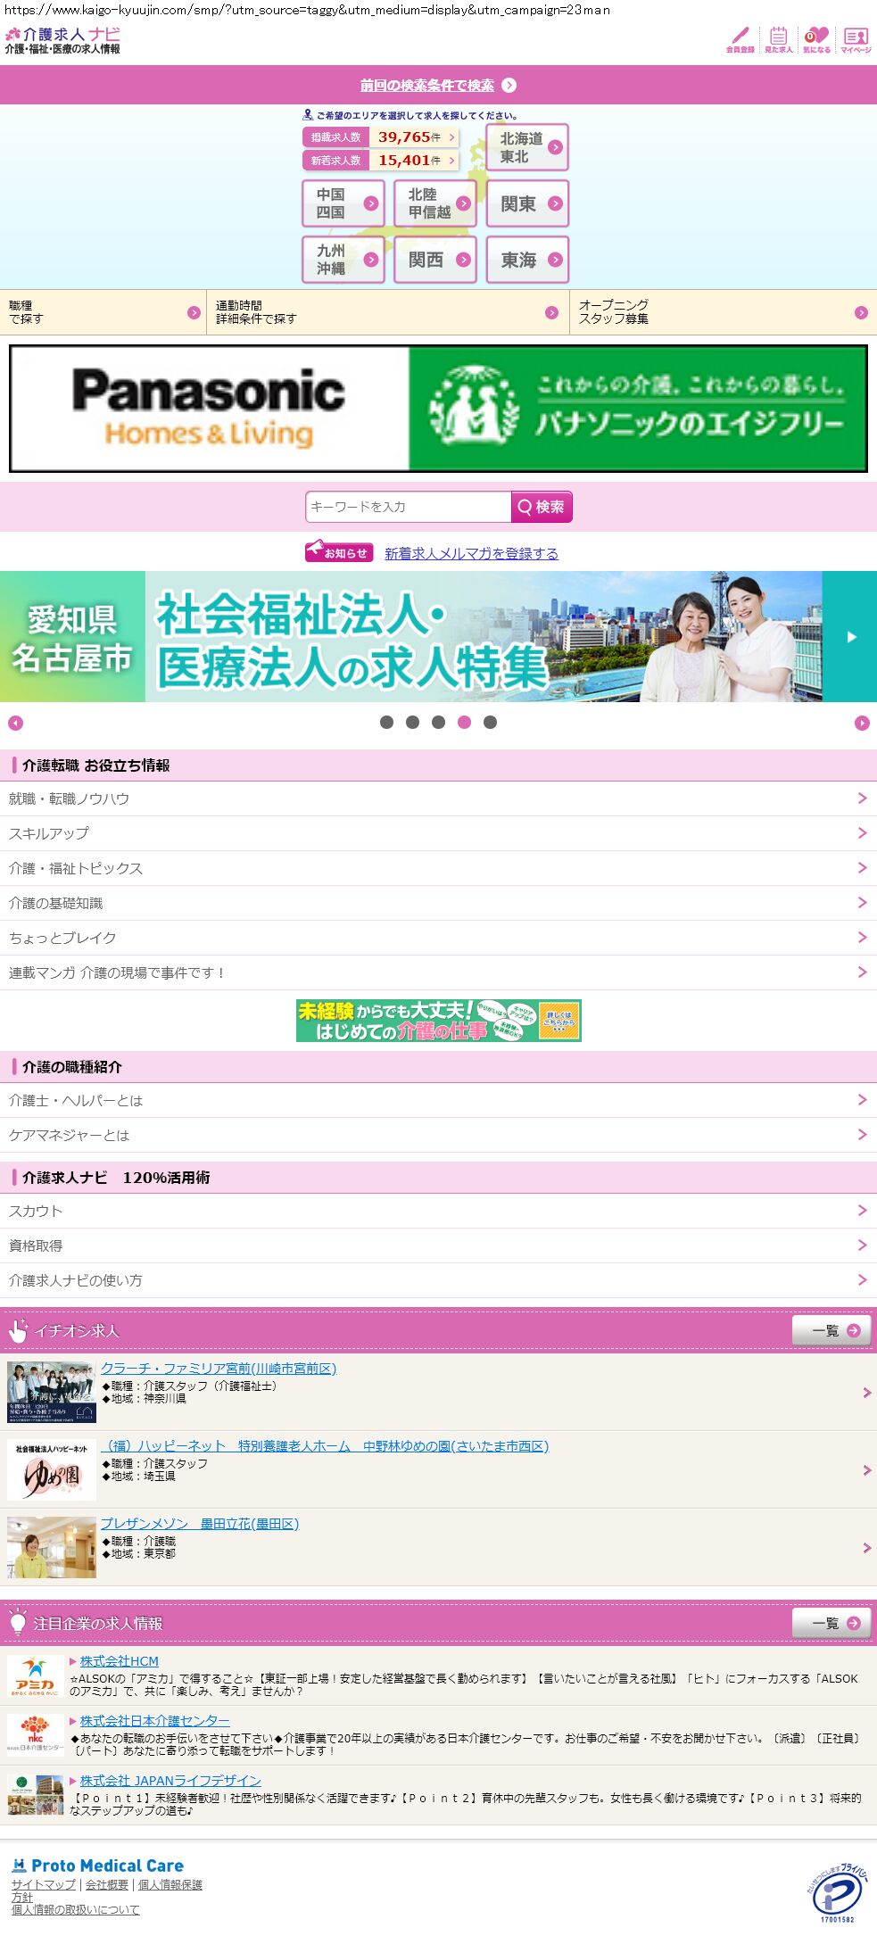Viewport: 877px width, 1936px height.
Task: Click arrow beside 前回の検索条件で検索
Action: click(509, 86)
